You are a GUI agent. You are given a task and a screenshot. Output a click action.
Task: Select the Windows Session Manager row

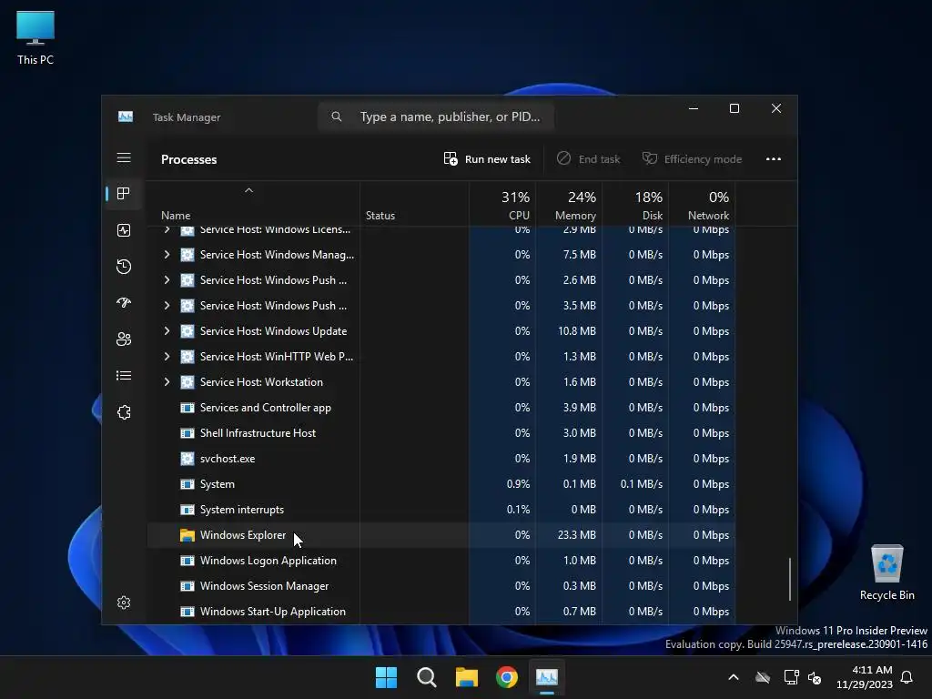point(441,586)
